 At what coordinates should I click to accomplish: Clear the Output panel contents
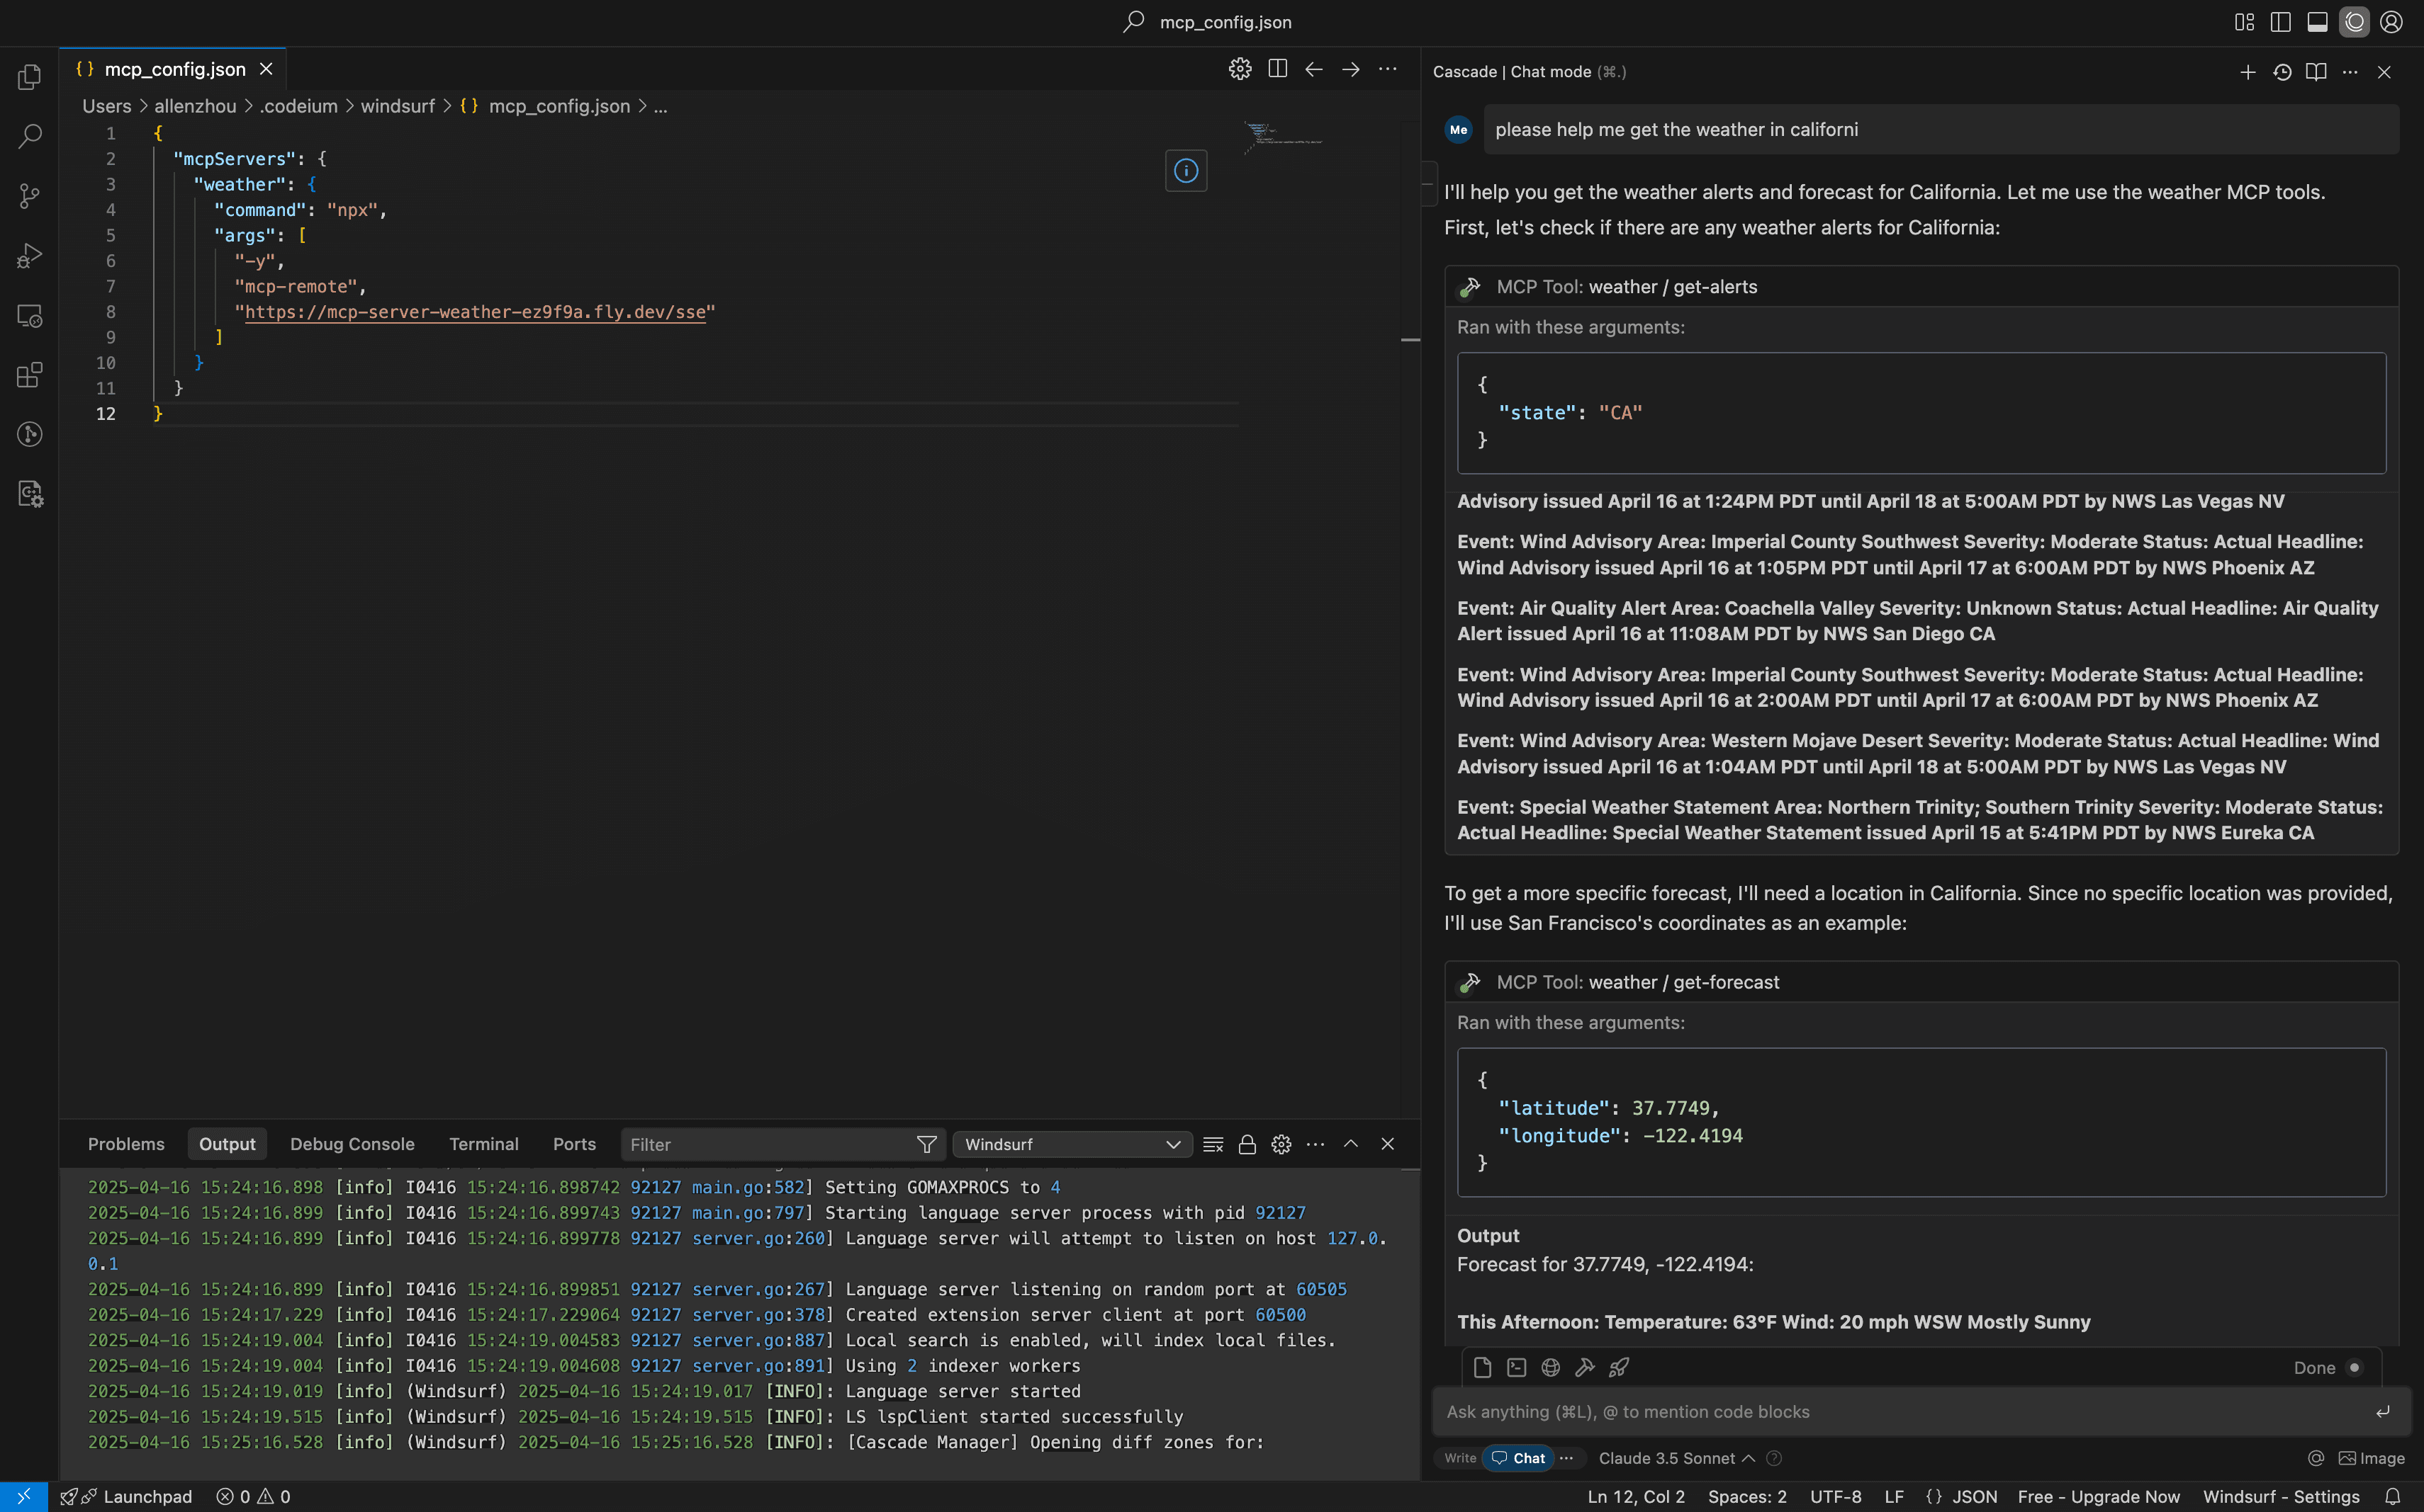[1213, 1144]
